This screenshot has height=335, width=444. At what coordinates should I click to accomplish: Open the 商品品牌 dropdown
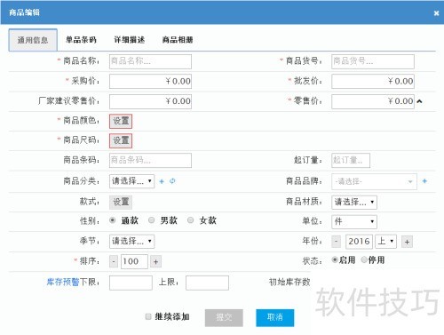[x=374, y=181]
